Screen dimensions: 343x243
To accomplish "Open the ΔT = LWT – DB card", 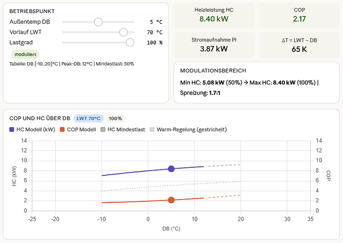I will coord(299,45).
